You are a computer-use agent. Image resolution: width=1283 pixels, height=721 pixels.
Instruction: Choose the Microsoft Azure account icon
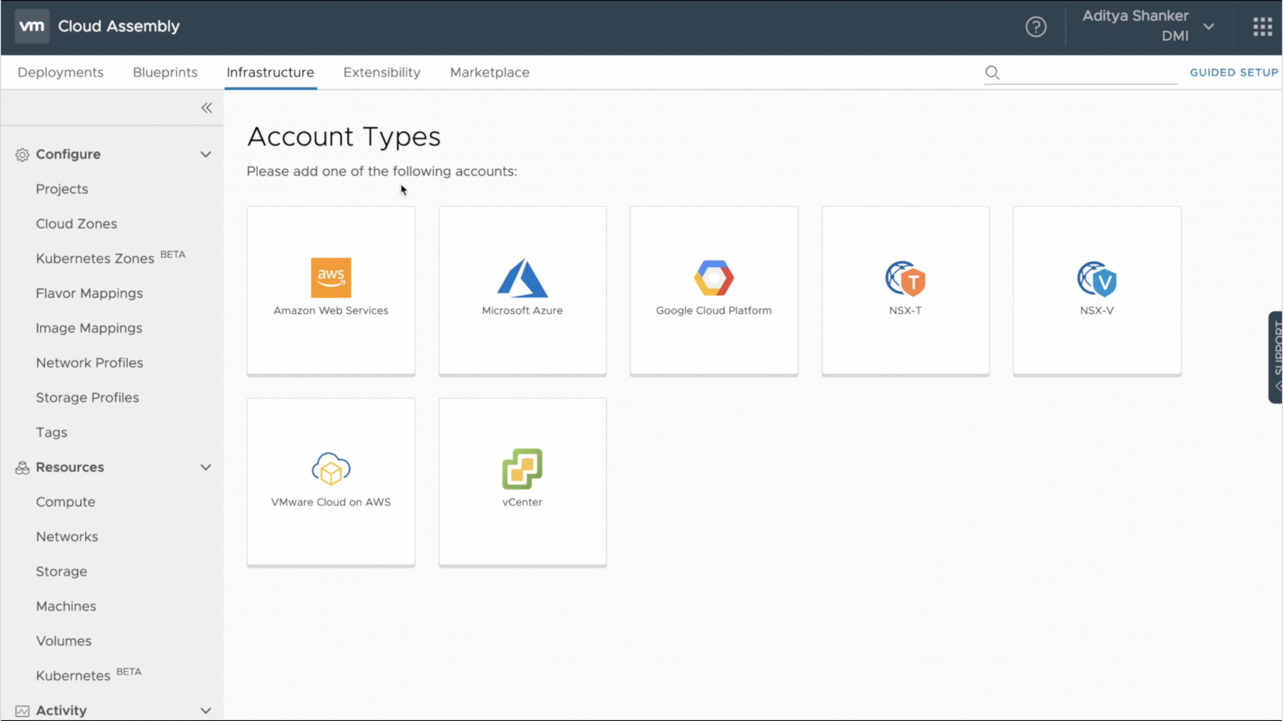522,278
